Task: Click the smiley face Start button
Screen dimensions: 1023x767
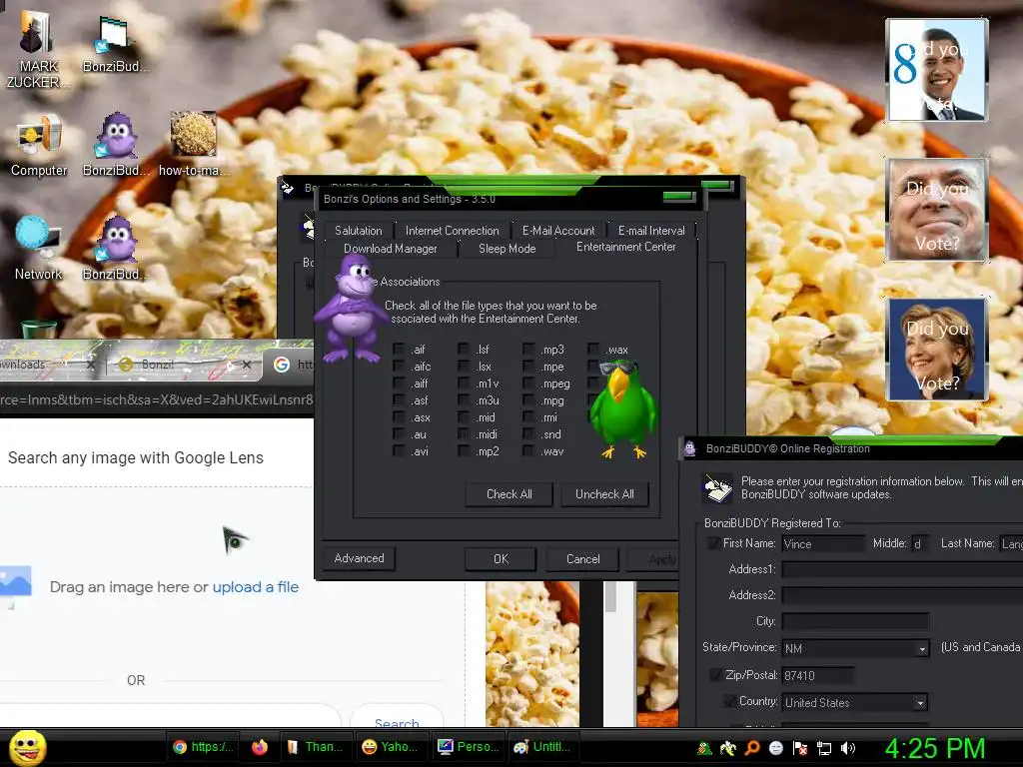Action: point(27,747)
